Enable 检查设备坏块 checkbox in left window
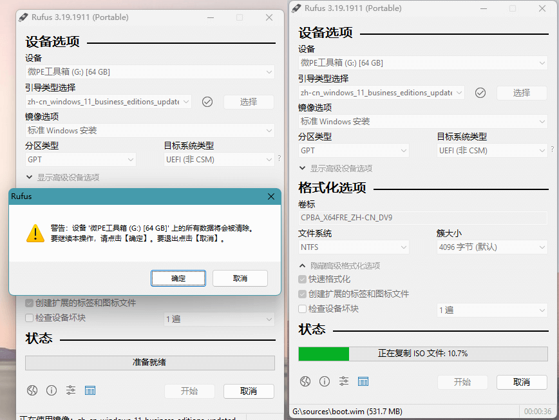 click(29, 318)
